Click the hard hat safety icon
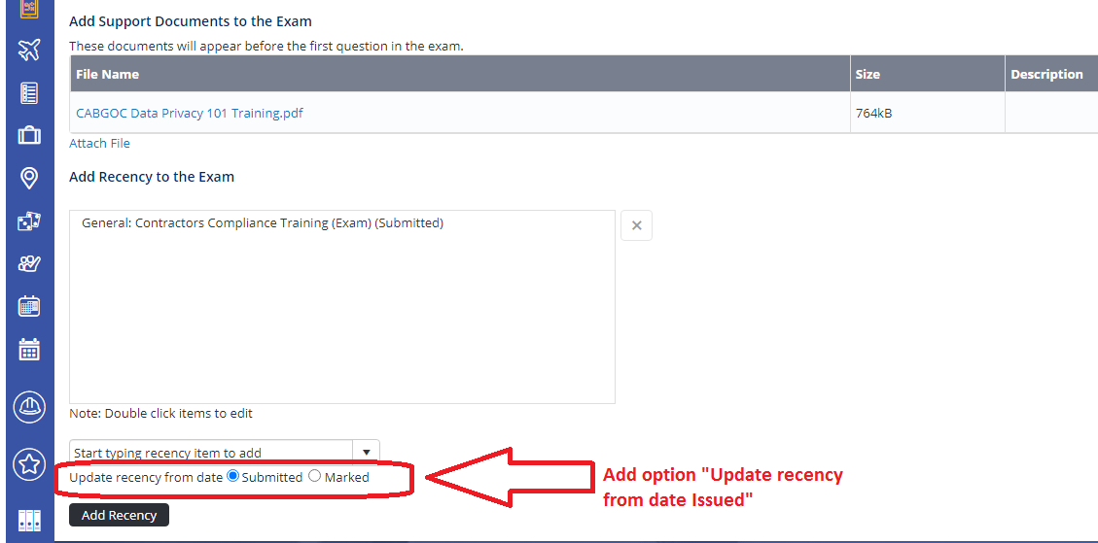Screen dimensions: 1098x543 [x=29, y=407]
